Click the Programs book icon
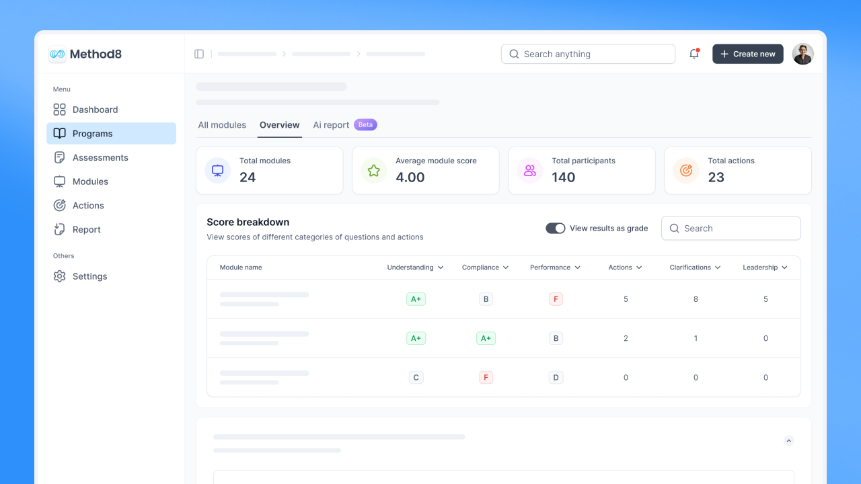This screenshot has height=484, width=861. click(59, 133)
